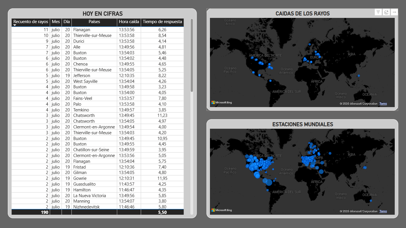This screenshot has width=406, height=228.
Task: Sort table by Mes column header
Action: coord(56,22)
